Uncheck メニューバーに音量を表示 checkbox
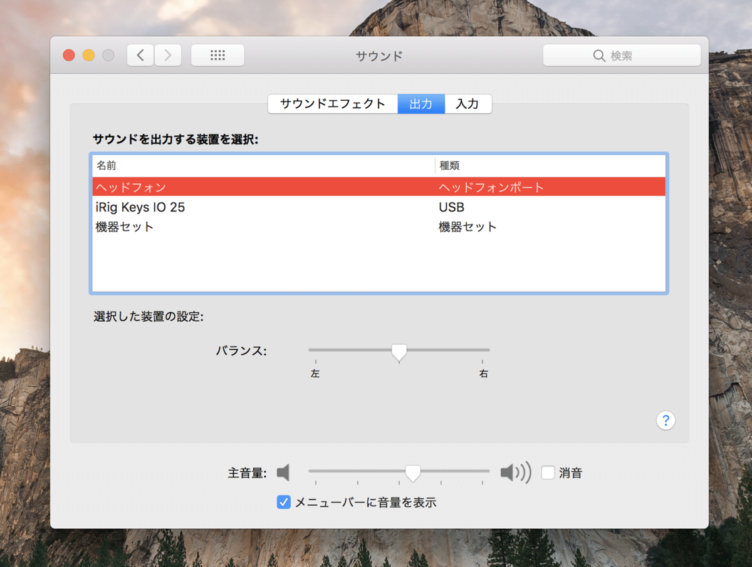Screen dimensions: 752x567 coord(284,502)
